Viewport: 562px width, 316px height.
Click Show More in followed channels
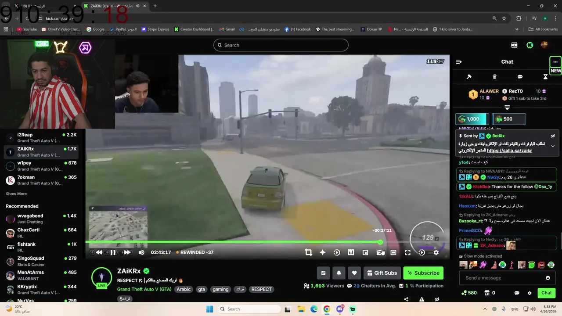pos(16,194)
